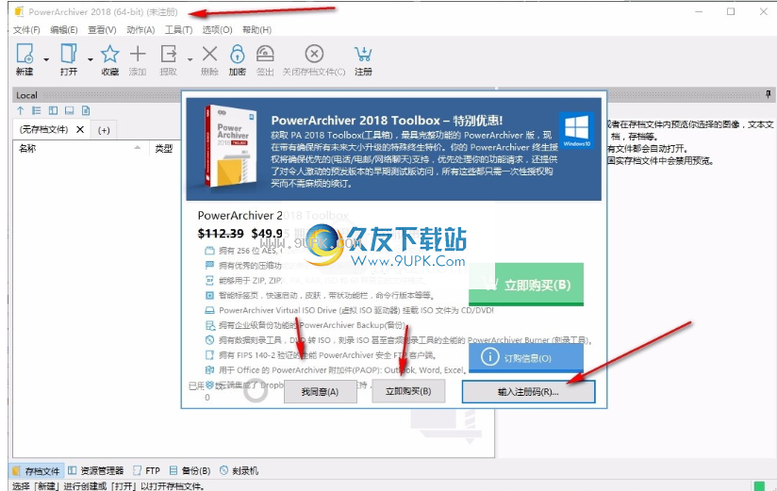The height and width of the screenshot is (491, 777).
Task: Click Close Archive File toolbar icon
Action: coord(314,54)
